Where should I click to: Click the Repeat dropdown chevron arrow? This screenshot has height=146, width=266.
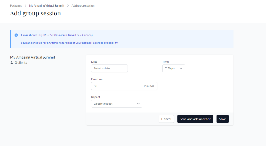[138, 104]
